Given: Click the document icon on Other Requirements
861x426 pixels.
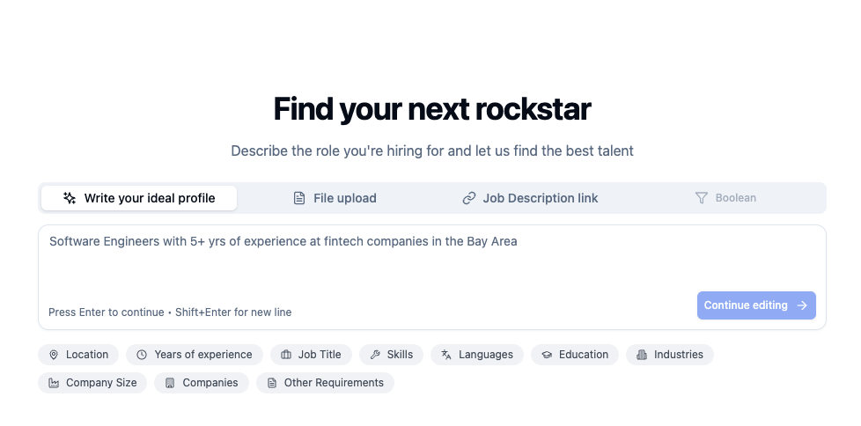Looking at the screenshot, I should click(x=272, y=383).
